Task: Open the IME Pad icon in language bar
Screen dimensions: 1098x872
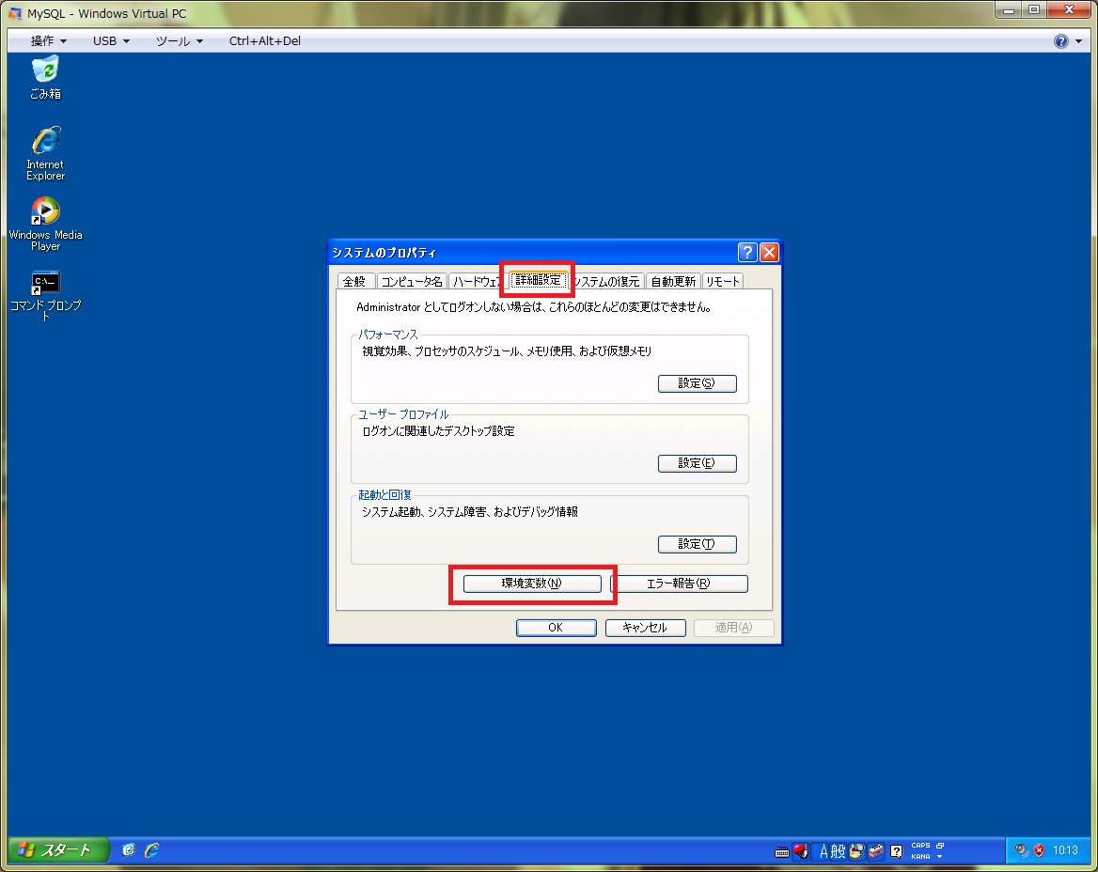Action: pos(856,851)
